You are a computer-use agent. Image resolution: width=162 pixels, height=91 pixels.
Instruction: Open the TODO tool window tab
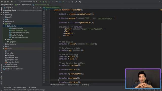click(7, 87)
